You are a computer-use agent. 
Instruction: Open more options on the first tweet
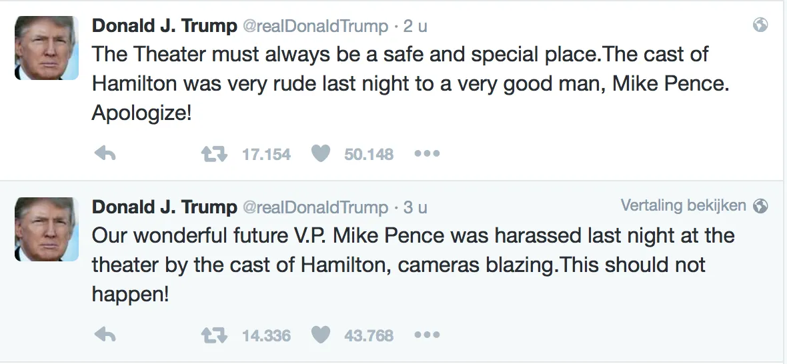[x=427, y=153]
